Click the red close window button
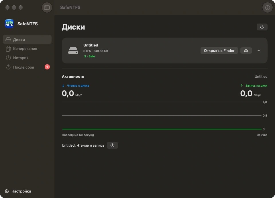 click(x=7, y=7)
